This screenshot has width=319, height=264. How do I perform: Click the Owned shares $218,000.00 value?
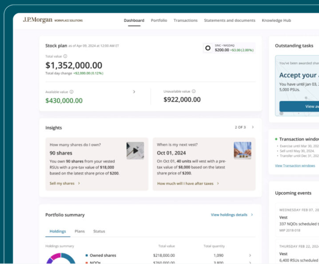point(164,255)
